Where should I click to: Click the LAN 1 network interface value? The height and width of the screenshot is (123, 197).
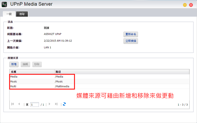(x=48, y=47)
